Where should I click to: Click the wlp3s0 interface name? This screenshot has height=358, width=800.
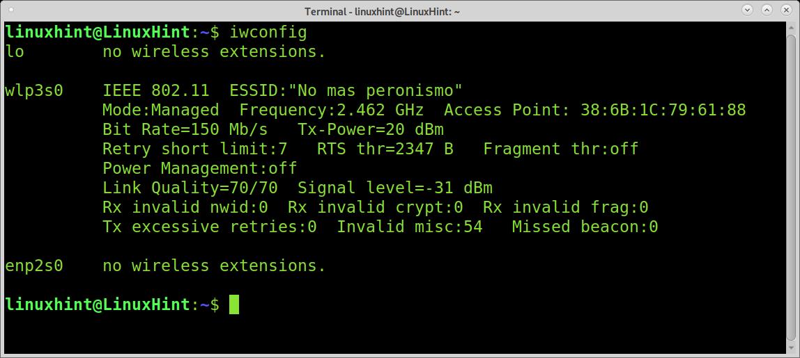tap(33, 90)
